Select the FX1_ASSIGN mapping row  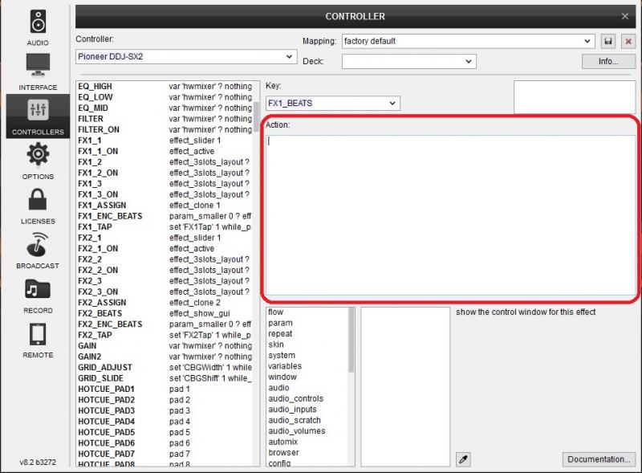(x=165, y=206)
